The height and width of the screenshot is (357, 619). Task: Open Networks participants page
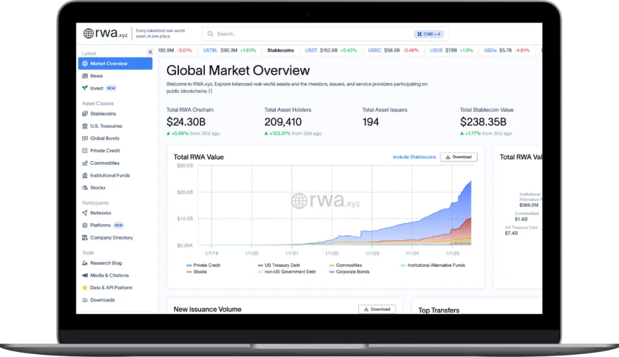[101, 213]
